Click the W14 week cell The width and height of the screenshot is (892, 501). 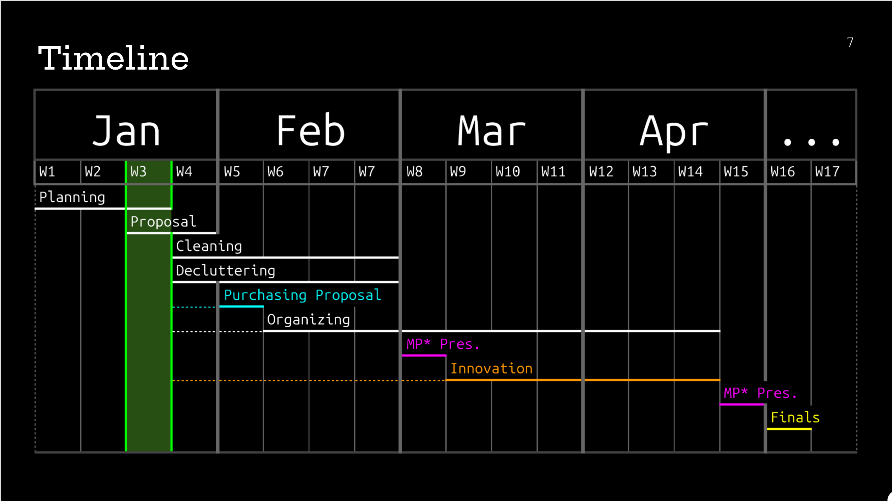point(697,171)
